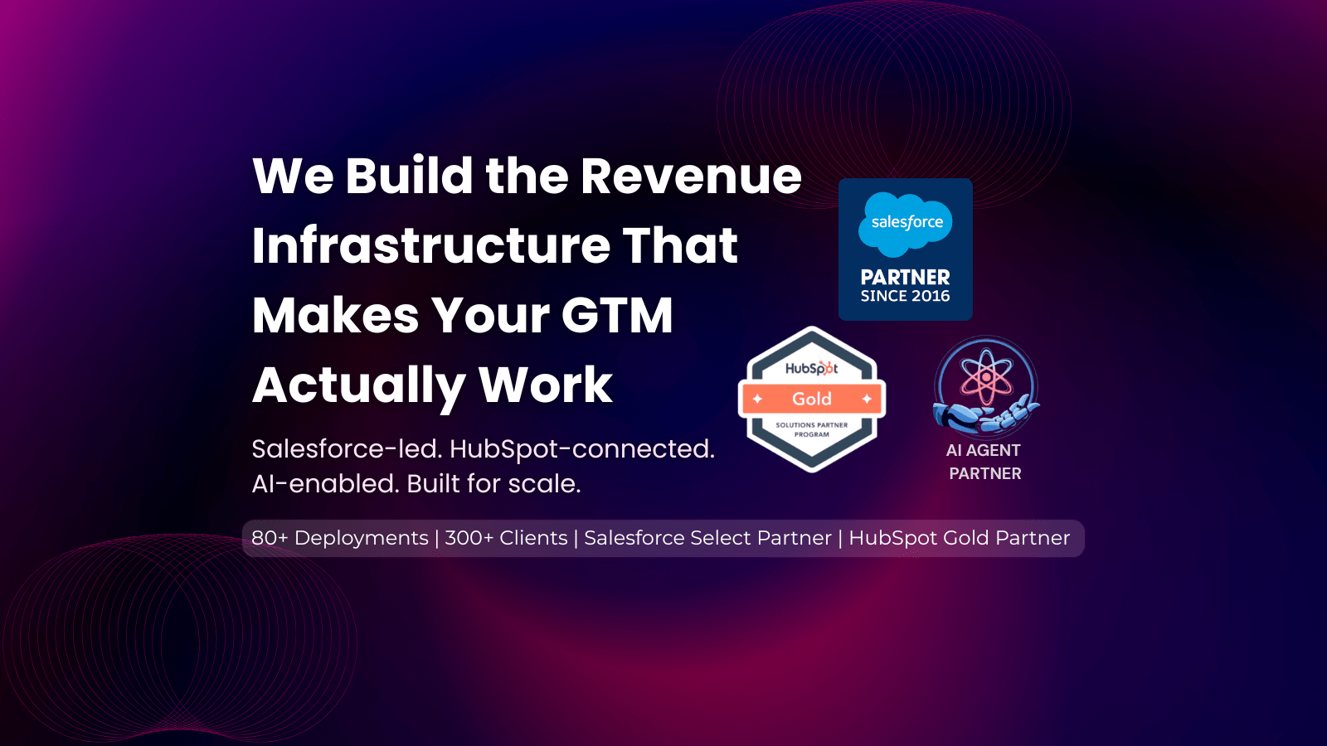Click the headline words "Actually Work"
Screen dimensions: 1327x746
[x=432, y=385]
